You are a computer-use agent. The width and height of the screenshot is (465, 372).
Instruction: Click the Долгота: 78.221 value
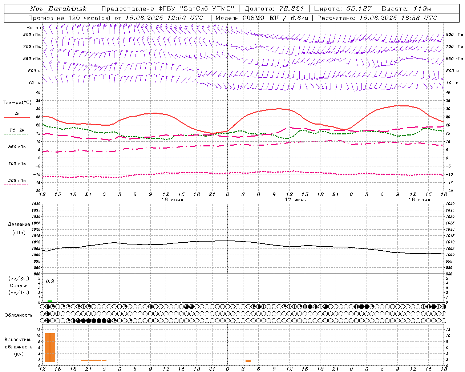(x=274, y=9)
